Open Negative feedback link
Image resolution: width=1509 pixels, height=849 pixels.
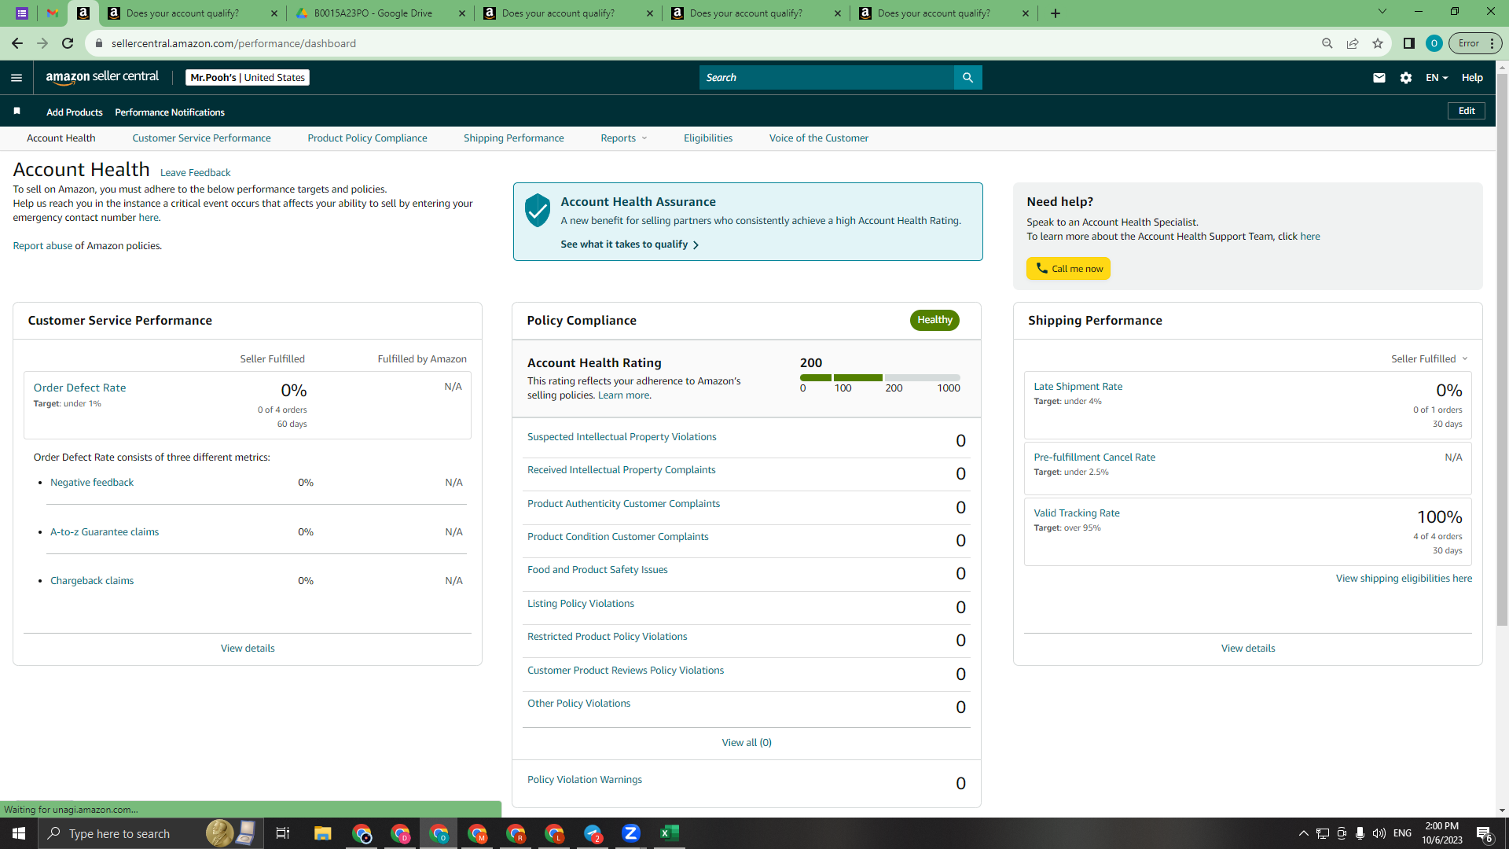click(x=92, y=483)
